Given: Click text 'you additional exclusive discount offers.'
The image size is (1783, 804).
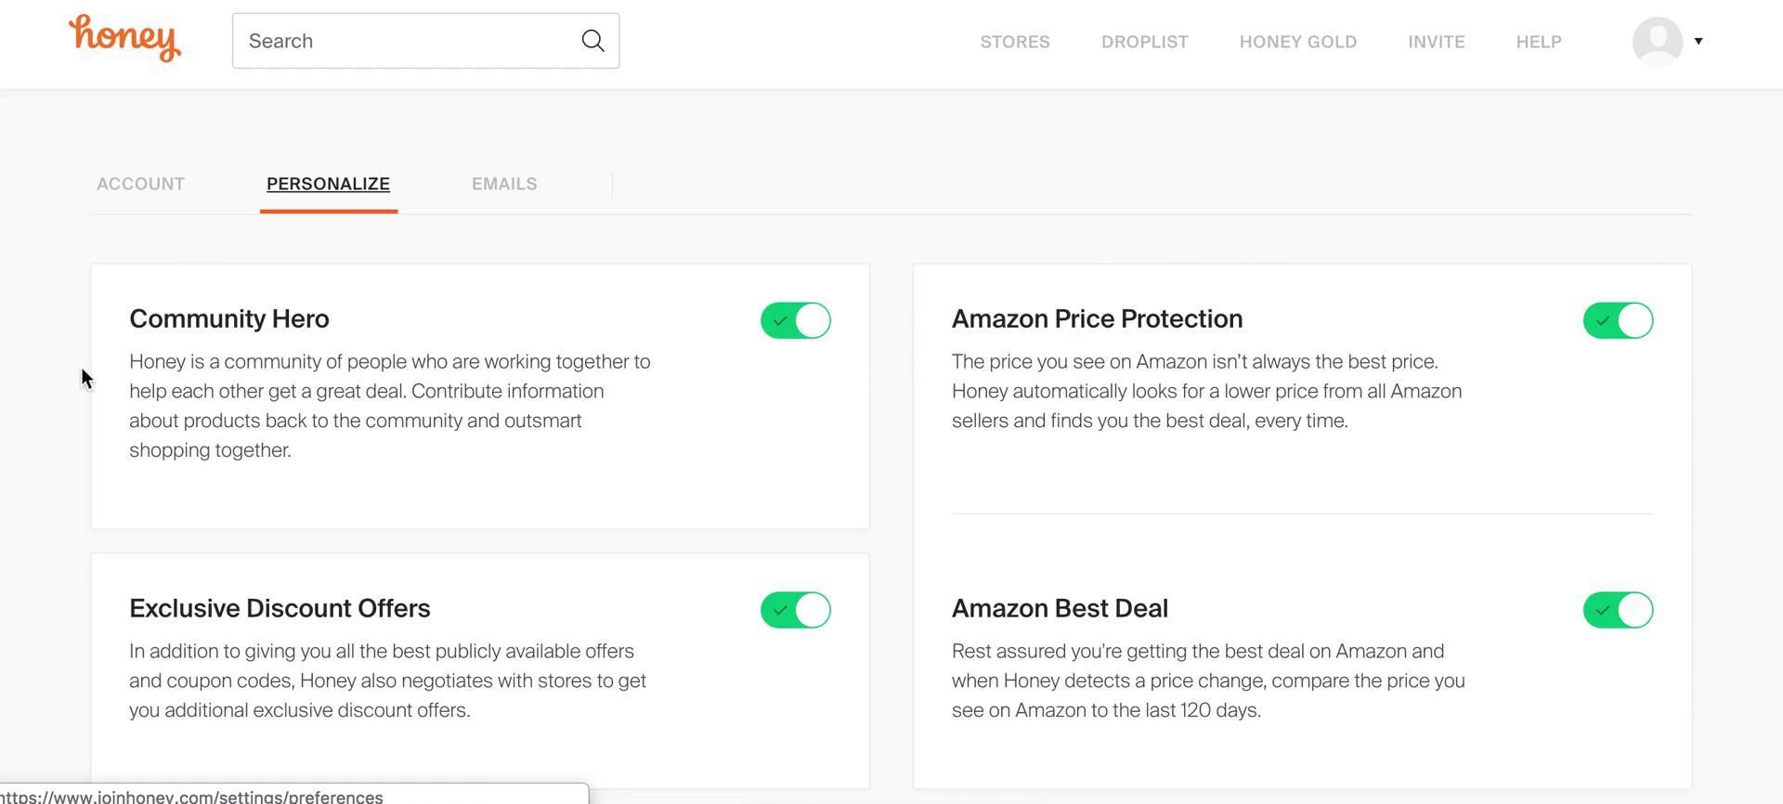Looking at the screenshot, I should pyautogui.click(x=300, y=710).
